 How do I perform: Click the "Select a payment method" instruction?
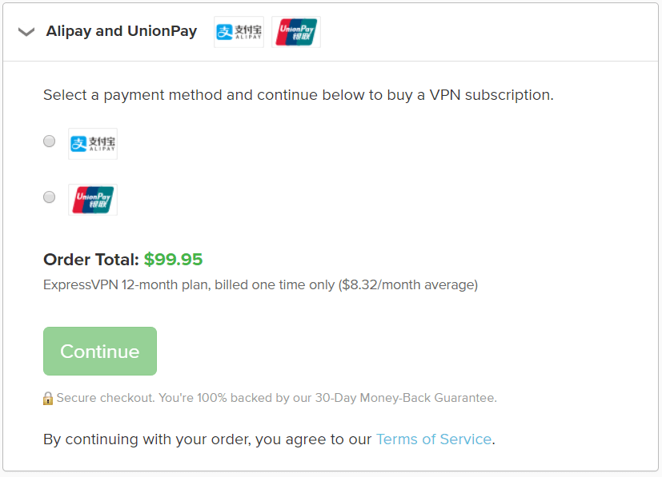point(133,95)
